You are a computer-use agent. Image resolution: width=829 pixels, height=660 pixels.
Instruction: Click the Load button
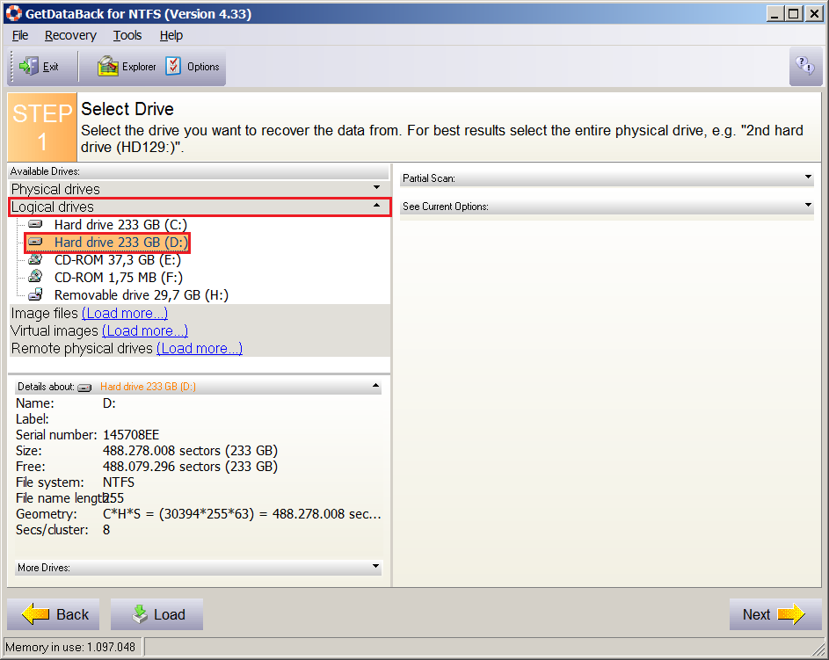coord(156,614)
